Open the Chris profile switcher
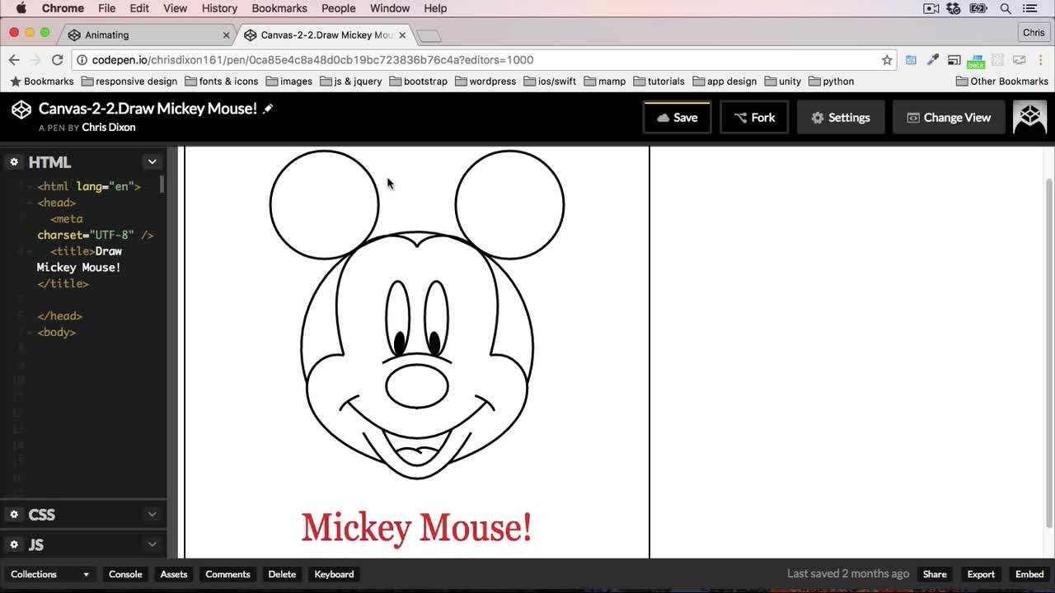Viewport: 1055px width, 593px height. 1034,33
